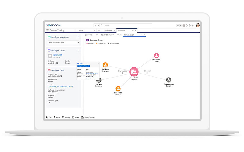The width and height of the screenshot is (244, 152).
Task: Expand the Home tab dropdown chevron
Action: coord(95,30)
